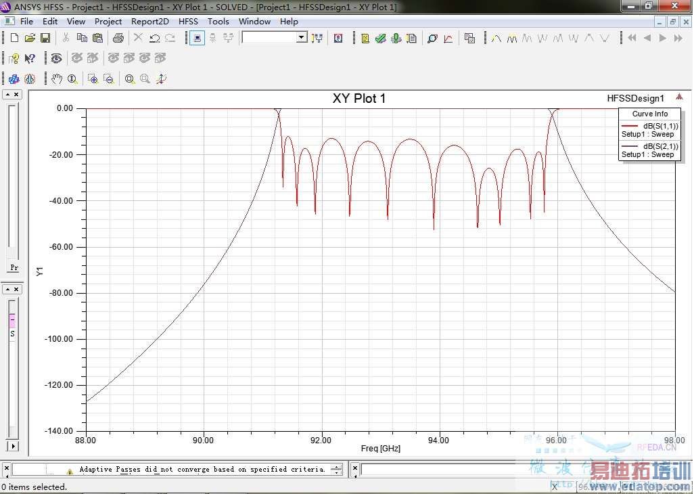Collapse the top-left project panel arrow

tap(8, 95)
